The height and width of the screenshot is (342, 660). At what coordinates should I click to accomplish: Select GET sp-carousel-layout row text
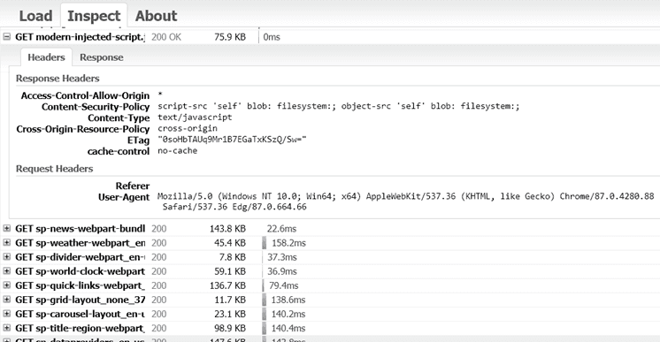tap(80, 315)
